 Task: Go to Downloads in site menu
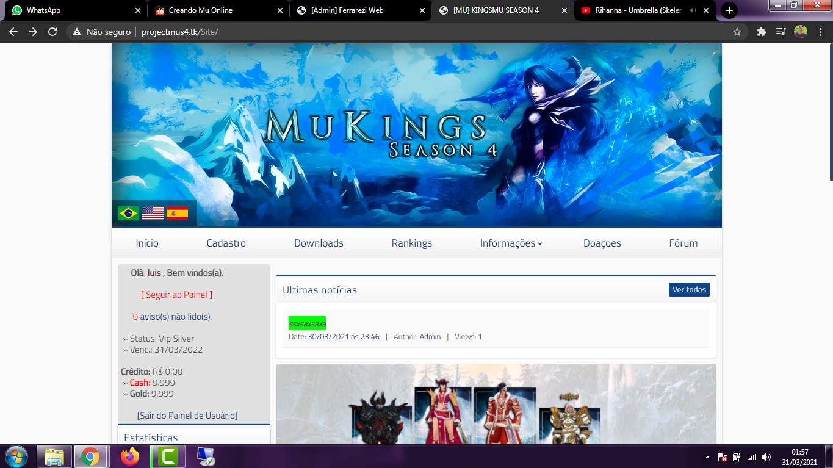point(319,243)
